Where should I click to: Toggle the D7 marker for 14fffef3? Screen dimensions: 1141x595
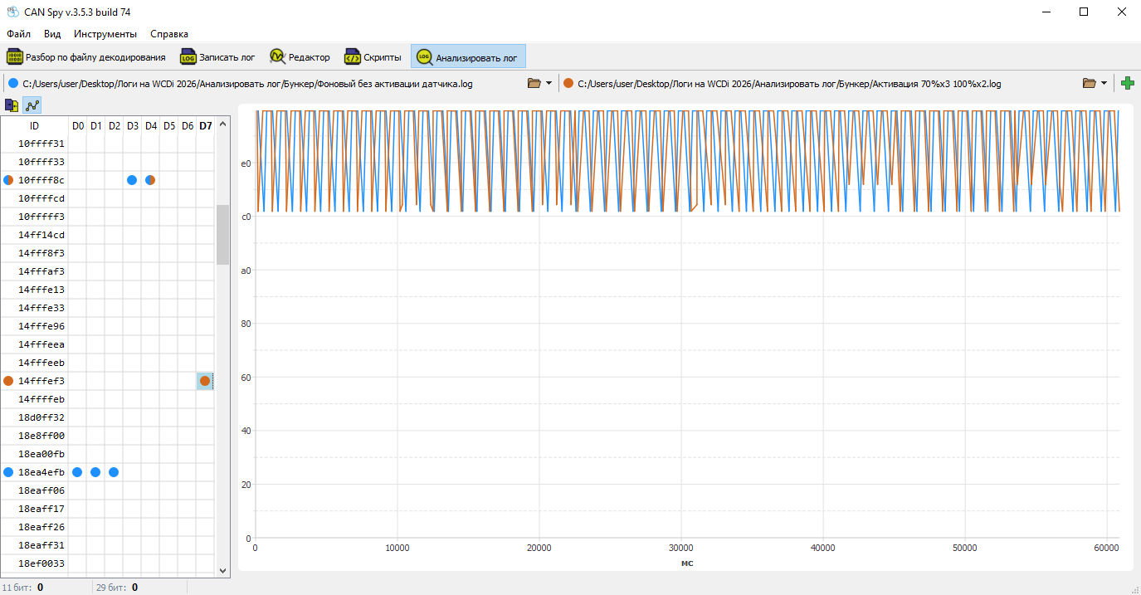click(205, 381)
